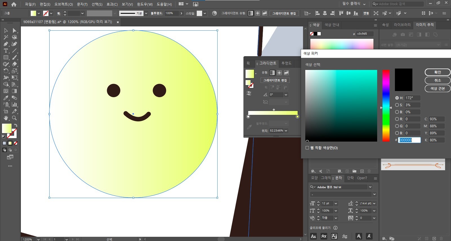Open the 효과(C) menu

coord(112,4)
